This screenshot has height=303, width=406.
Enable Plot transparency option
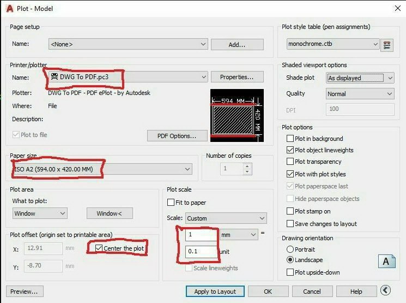[290, 162]
